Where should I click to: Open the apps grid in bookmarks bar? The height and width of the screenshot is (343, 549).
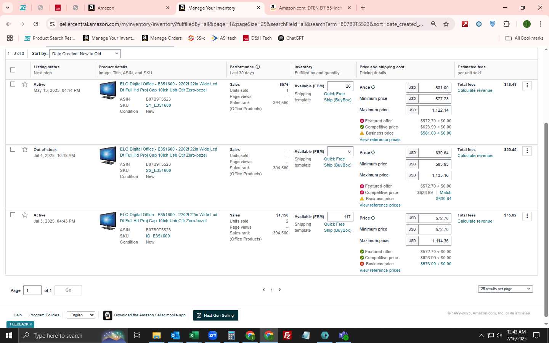tap(10, 38)
